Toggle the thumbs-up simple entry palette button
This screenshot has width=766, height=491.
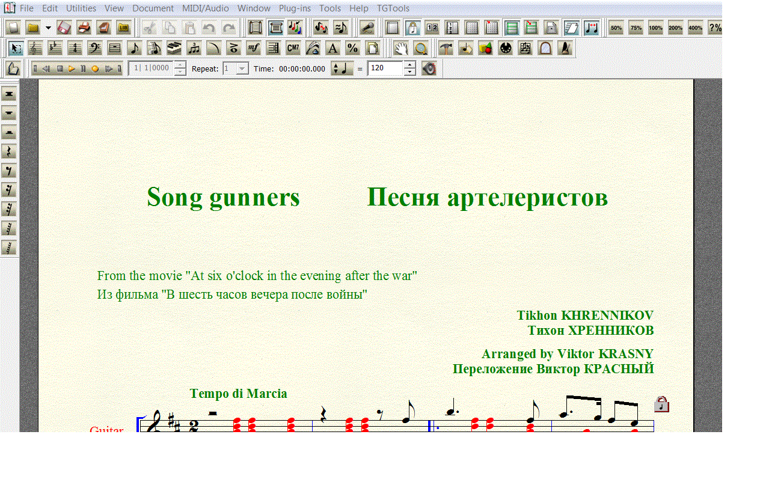coord(13,69)
